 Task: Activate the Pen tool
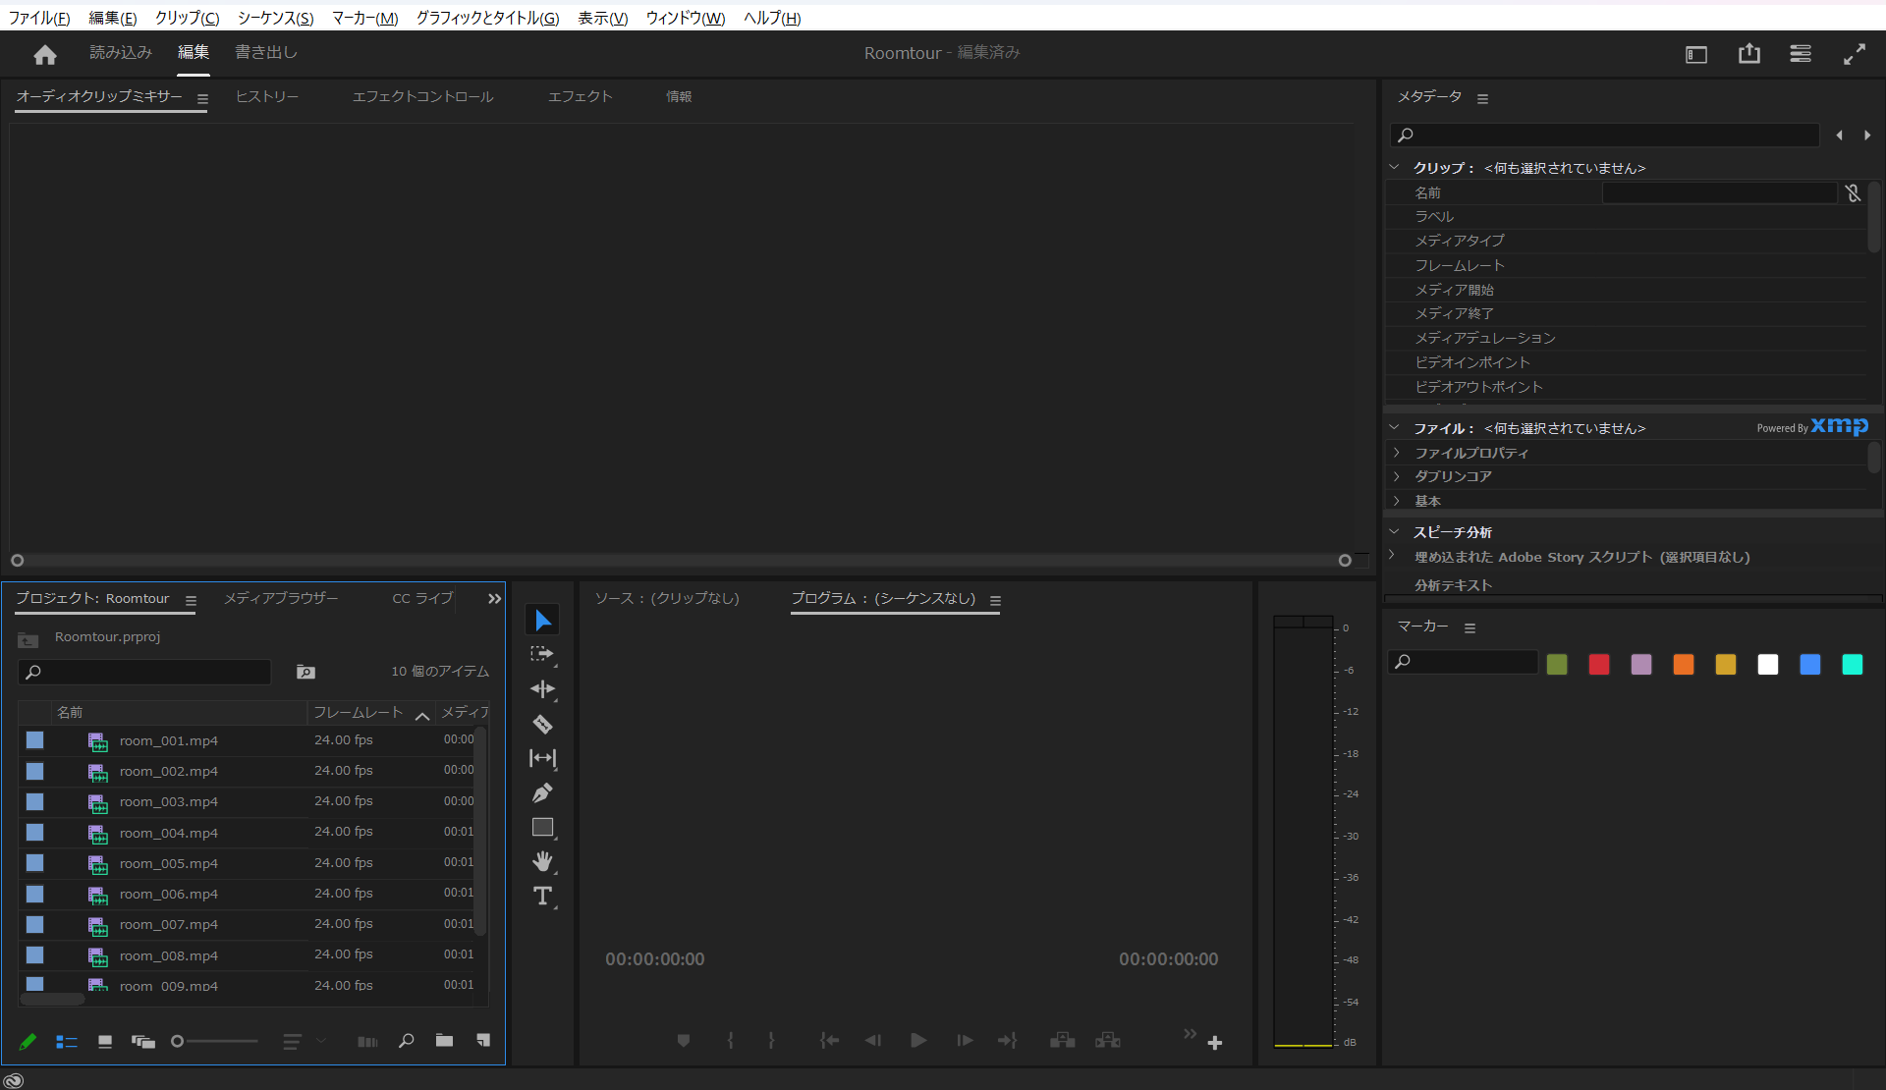pyautogui.click(x=542, y=792)
